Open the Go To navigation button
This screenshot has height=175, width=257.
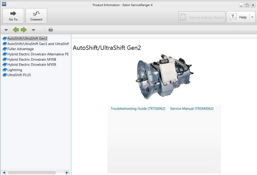coord(13,16)
